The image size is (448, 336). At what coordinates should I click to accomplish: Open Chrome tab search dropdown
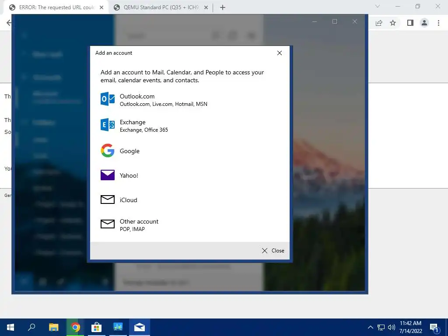click(378, 6)
